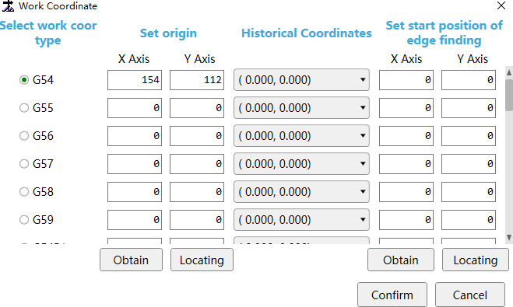Click G55 set origin Y Axis field

(x=197, y=108)
